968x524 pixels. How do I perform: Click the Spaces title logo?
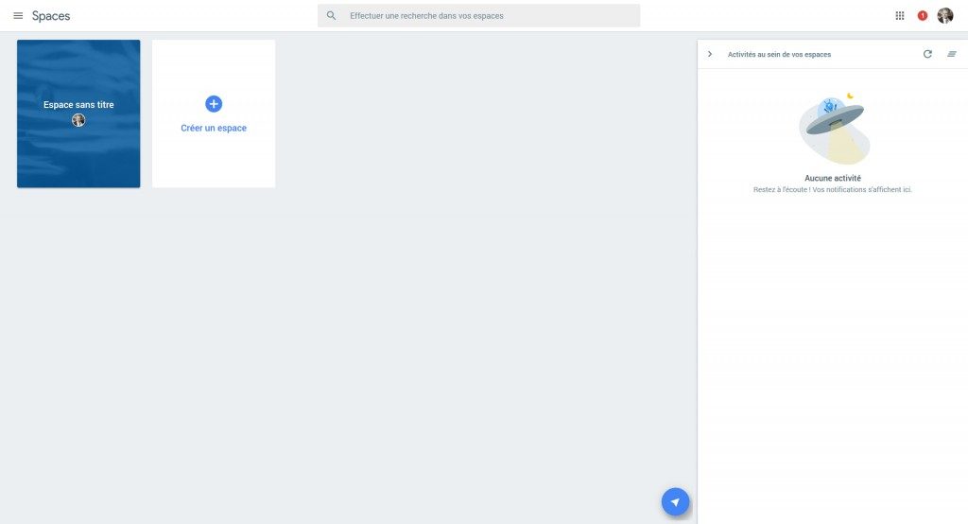[x=51, y=16]
